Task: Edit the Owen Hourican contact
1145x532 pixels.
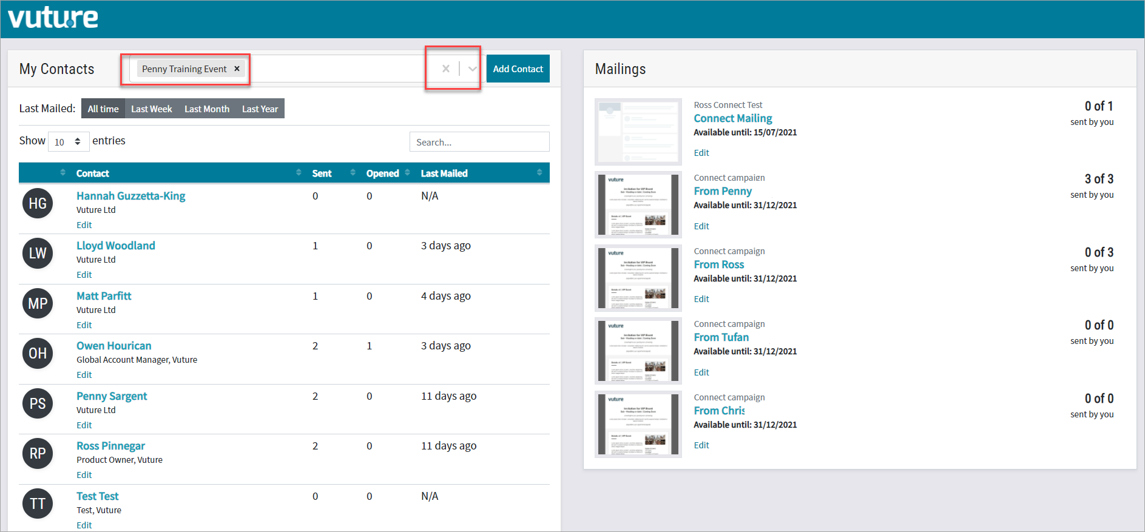Action: [84, 375]
